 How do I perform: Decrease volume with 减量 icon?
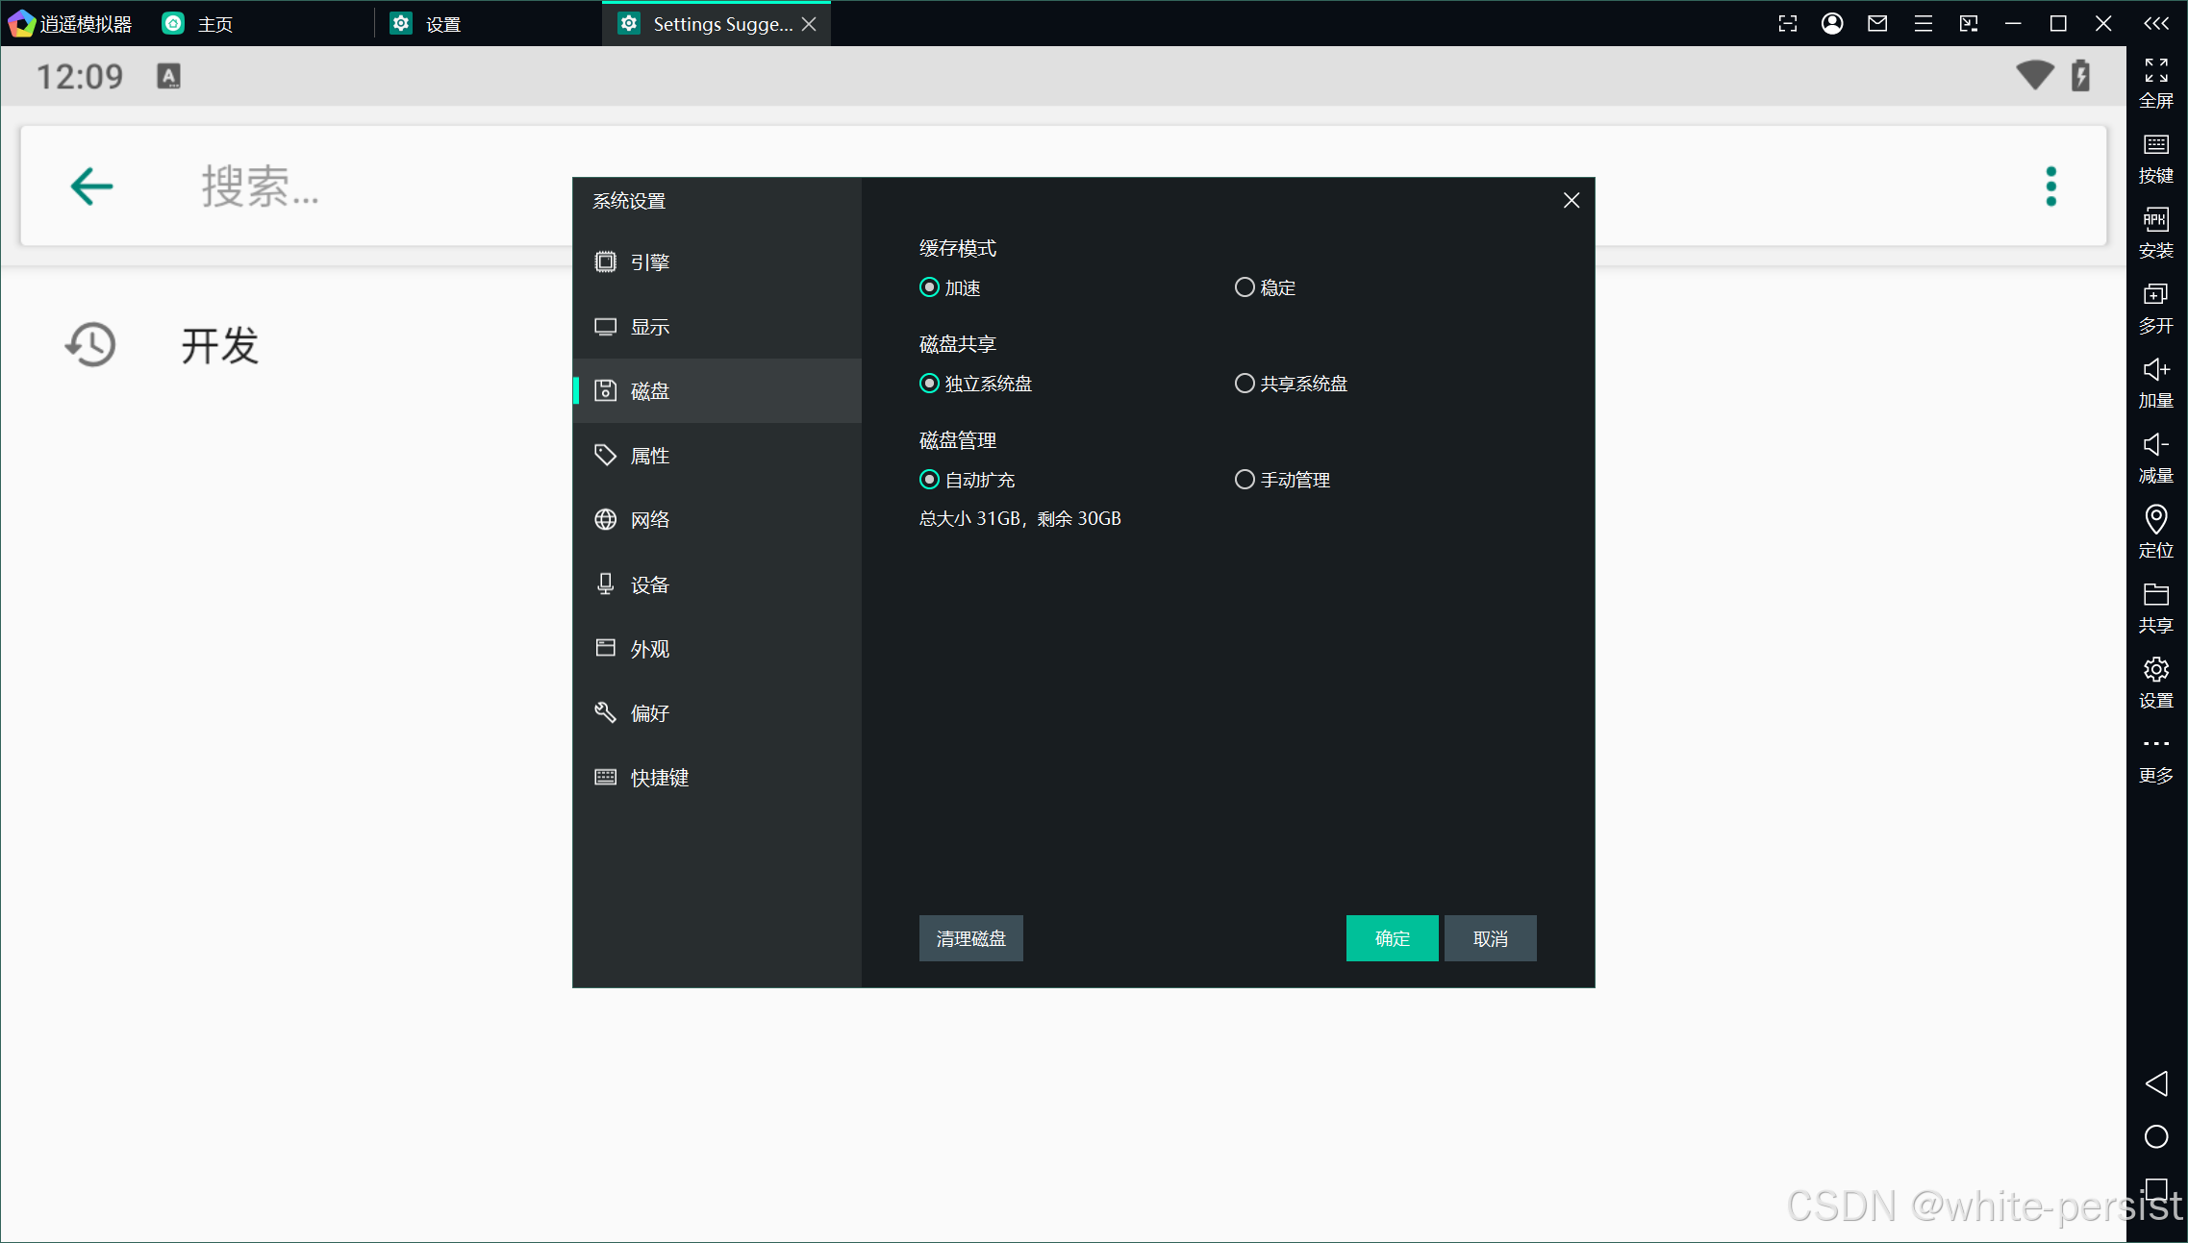(x=2155, y=457)
